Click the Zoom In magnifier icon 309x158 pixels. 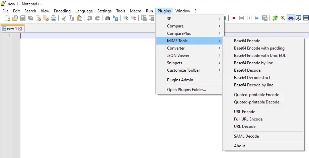tap(126, 18)
